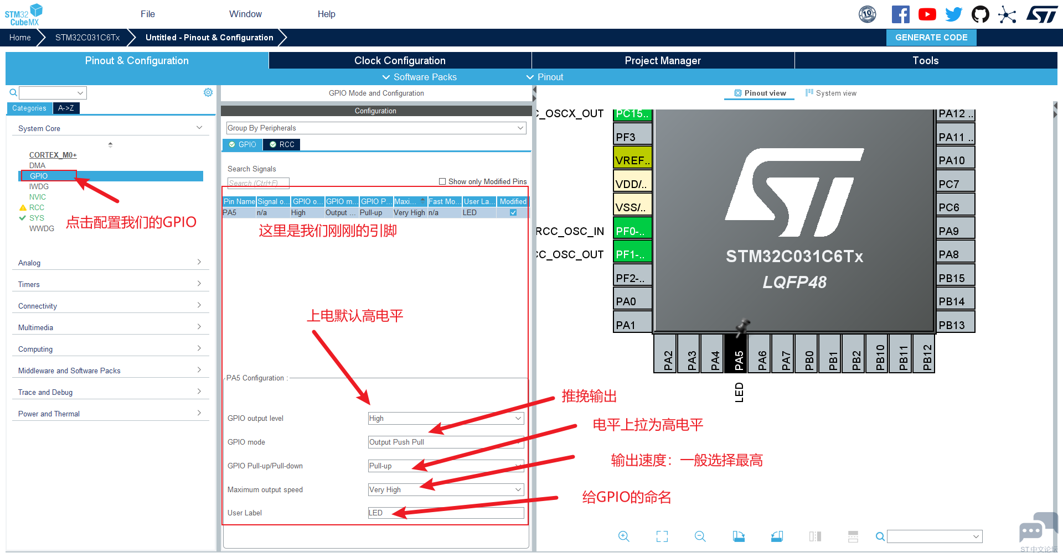Switch to A->Z list tab
The height and width of the screenshot is (558, 1063).
pyautogui.click(x=66, y=108)
